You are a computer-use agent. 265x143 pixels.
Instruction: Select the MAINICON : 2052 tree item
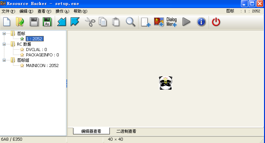pyautogui.click(x=42, y=65)
